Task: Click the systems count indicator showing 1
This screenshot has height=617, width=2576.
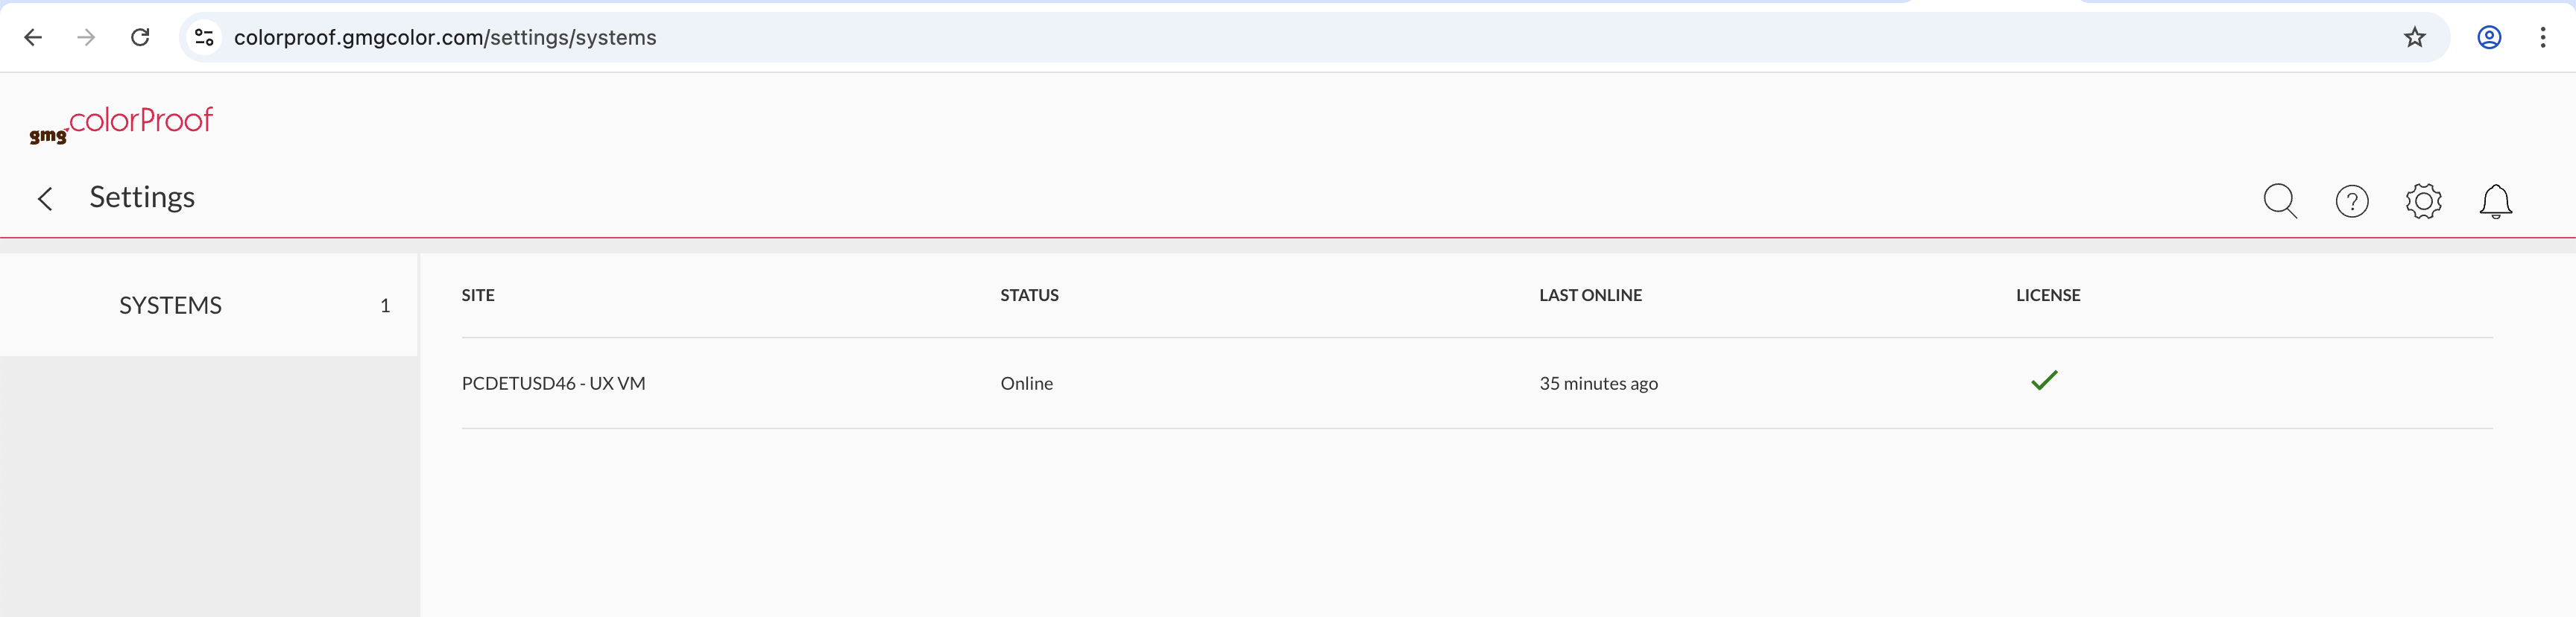Action: coord(385,306)
